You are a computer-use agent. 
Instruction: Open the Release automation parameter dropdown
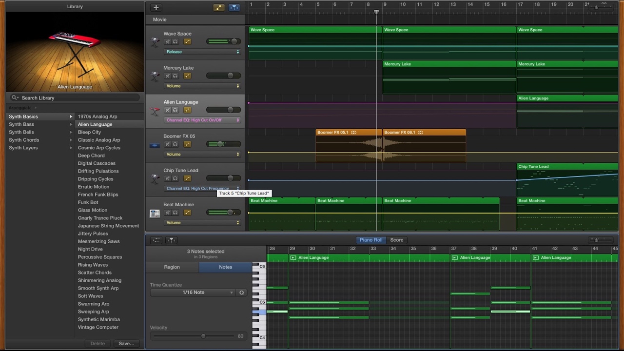click(202, 52)
